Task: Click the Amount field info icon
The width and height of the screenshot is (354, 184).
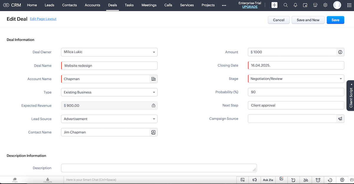Action: click(x=340, y=52)
